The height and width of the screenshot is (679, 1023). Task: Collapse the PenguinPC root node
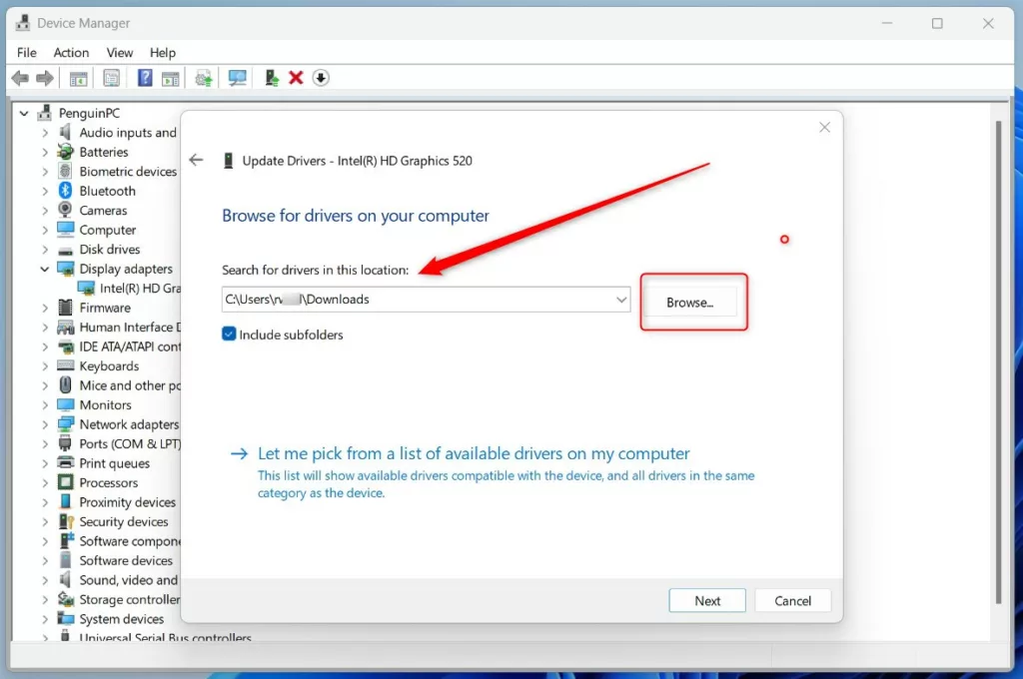(24, 113)
